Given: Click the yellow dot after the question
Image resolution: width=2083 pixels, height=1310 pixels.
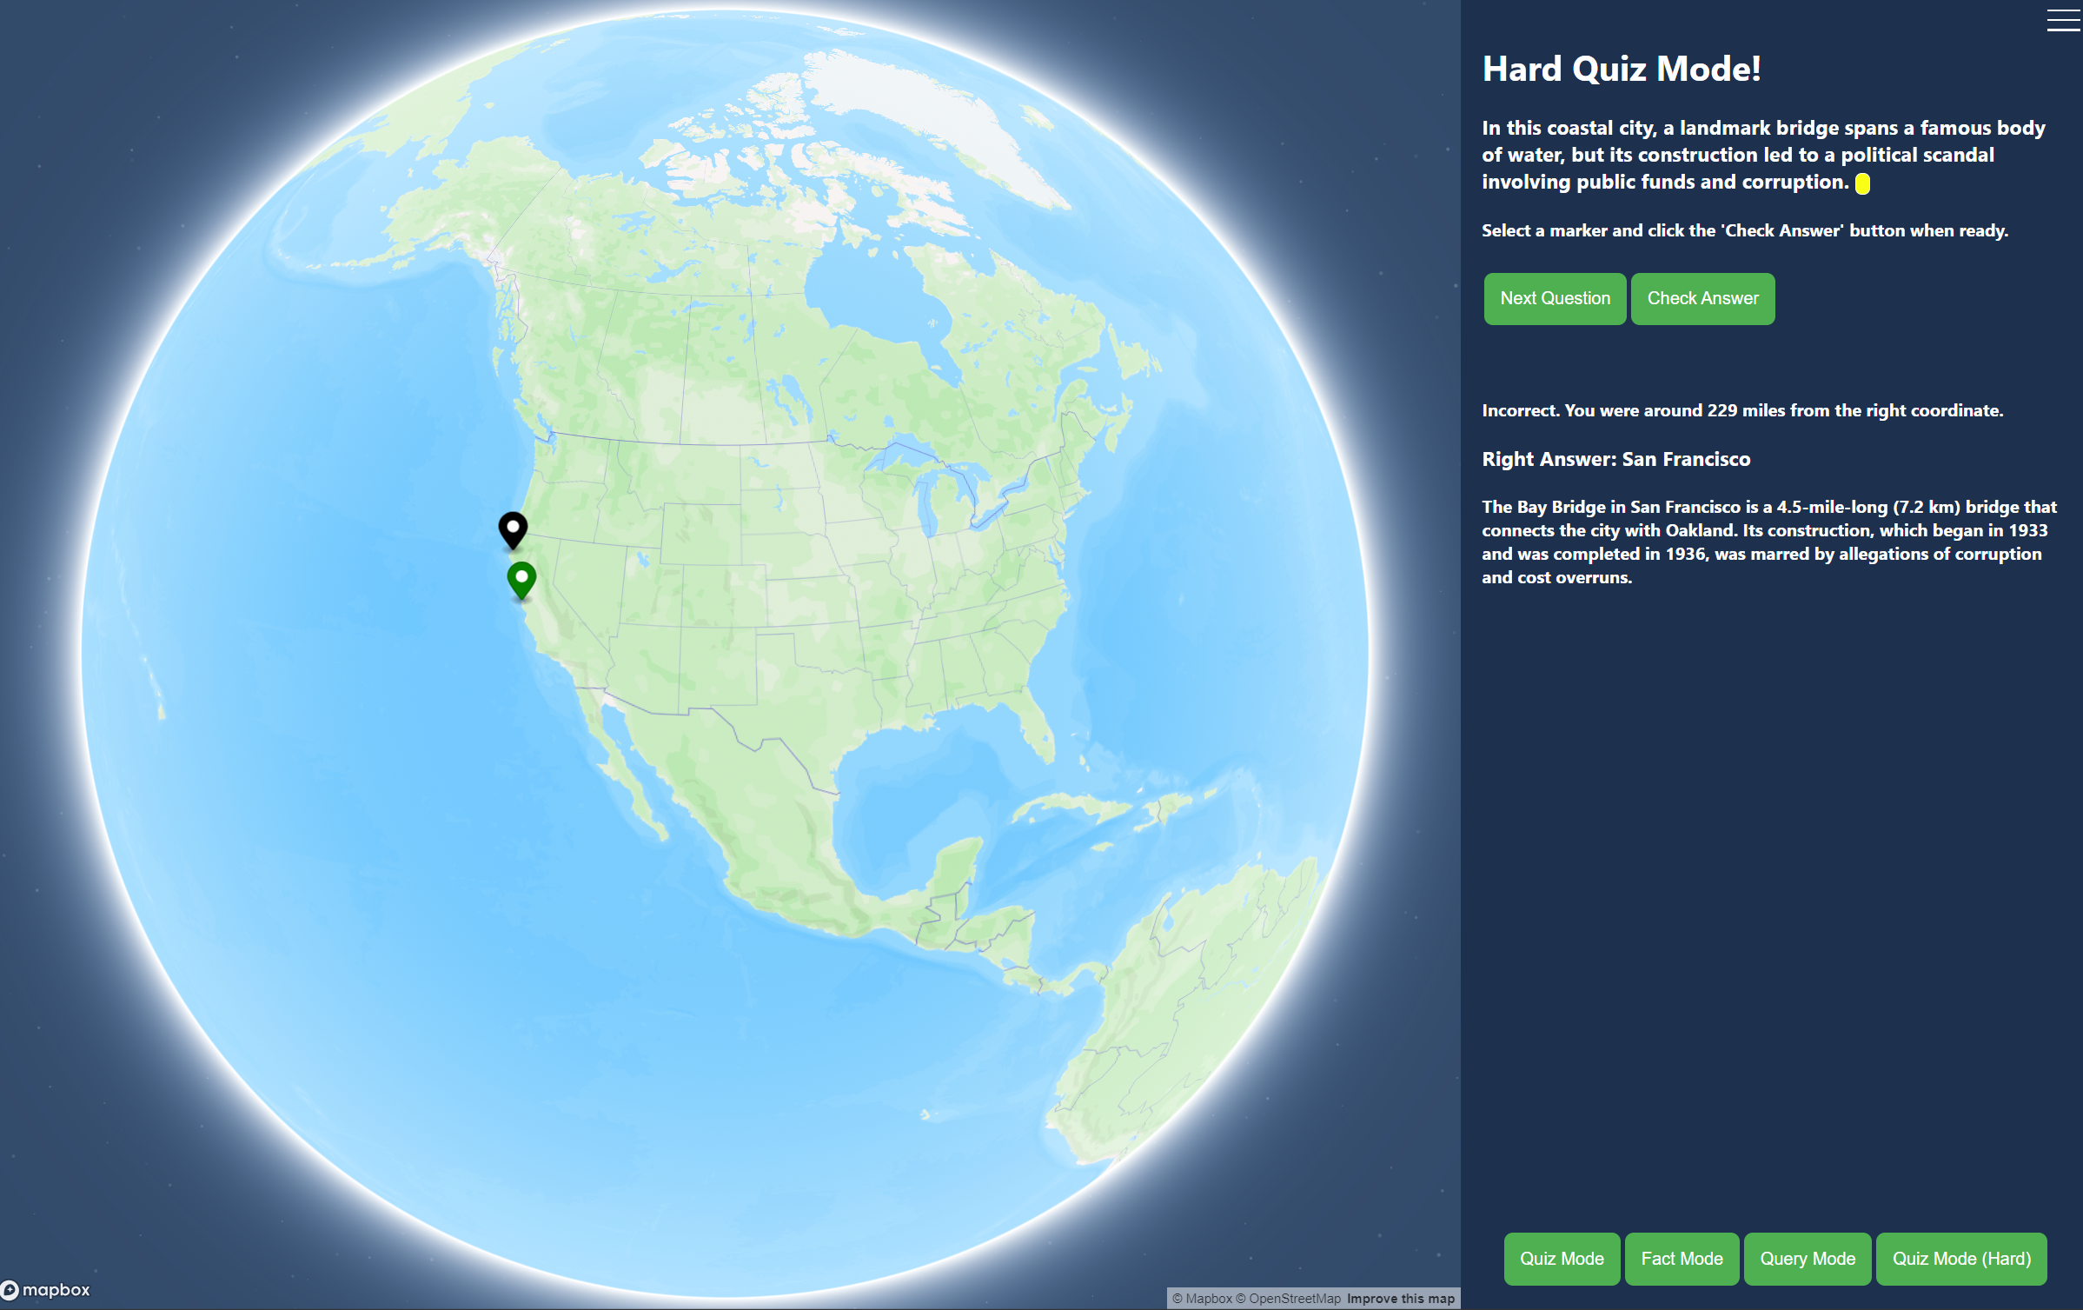Looking at the screenshot, I should click(x=1862, y=183).
